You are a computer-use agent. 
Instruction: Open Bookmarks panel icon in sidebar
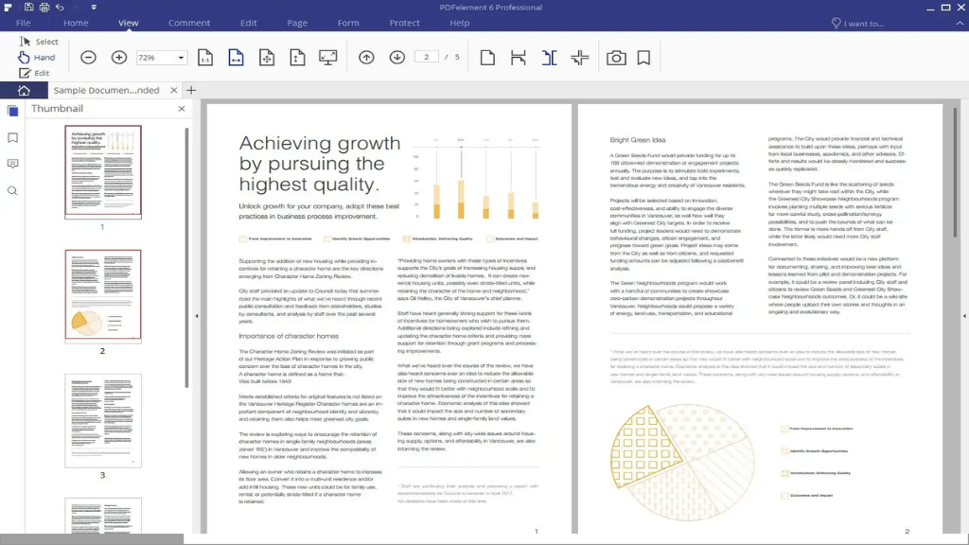click(12, 138)
